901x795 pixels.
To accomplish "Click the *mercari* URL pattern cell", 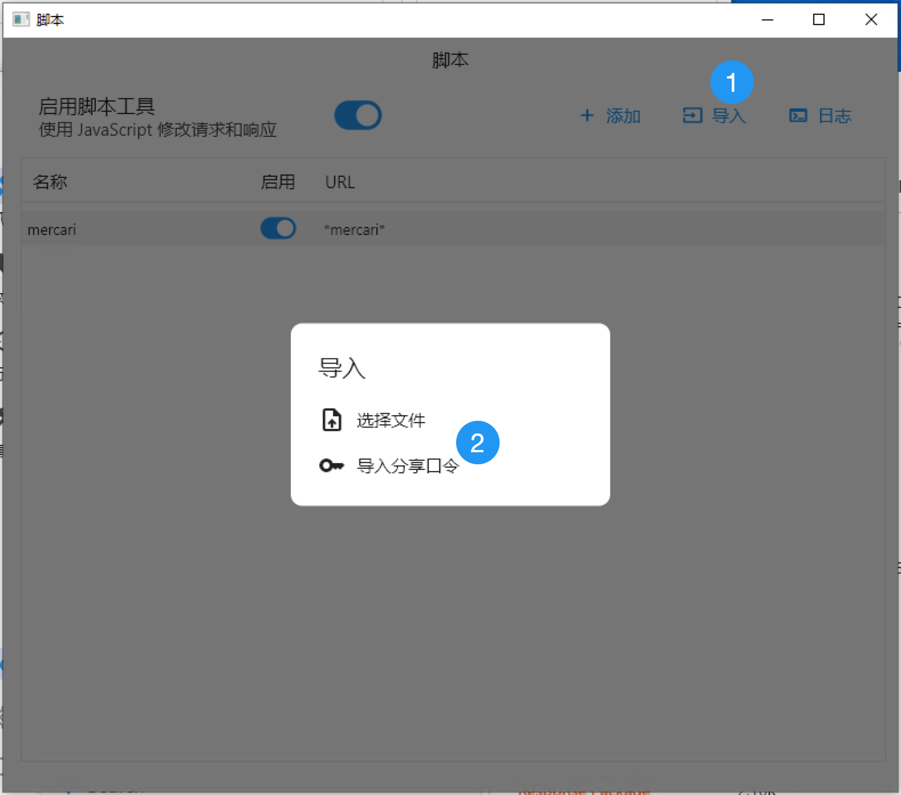I will pos(354,230).
